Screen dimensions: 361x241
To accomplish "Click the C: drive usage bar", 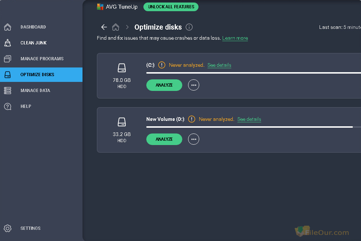I will (254, 73).
